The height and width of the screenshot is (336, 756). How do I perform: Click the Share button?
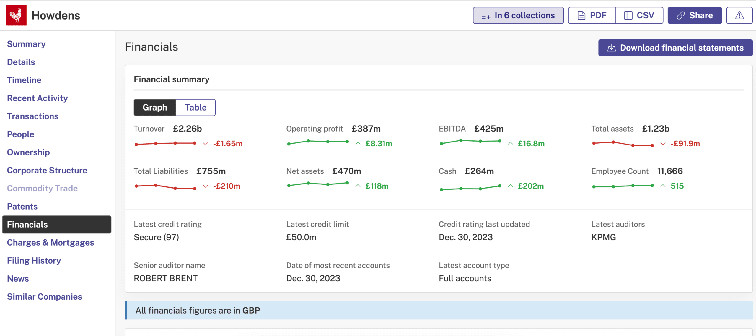coord(695,15)
